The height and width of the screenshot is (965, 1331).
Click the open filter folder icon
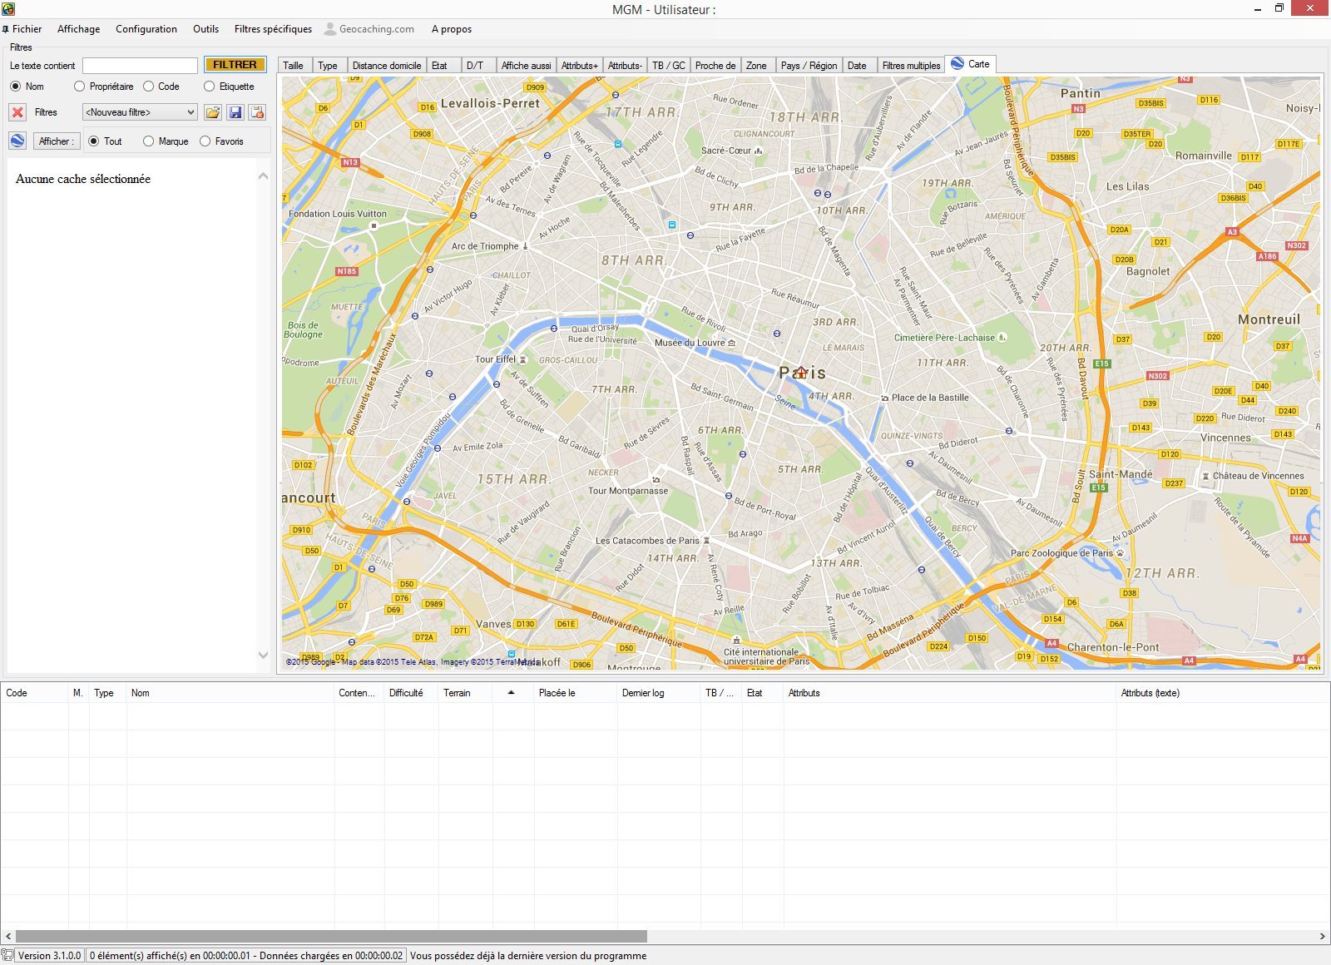[x=213, y=112]
